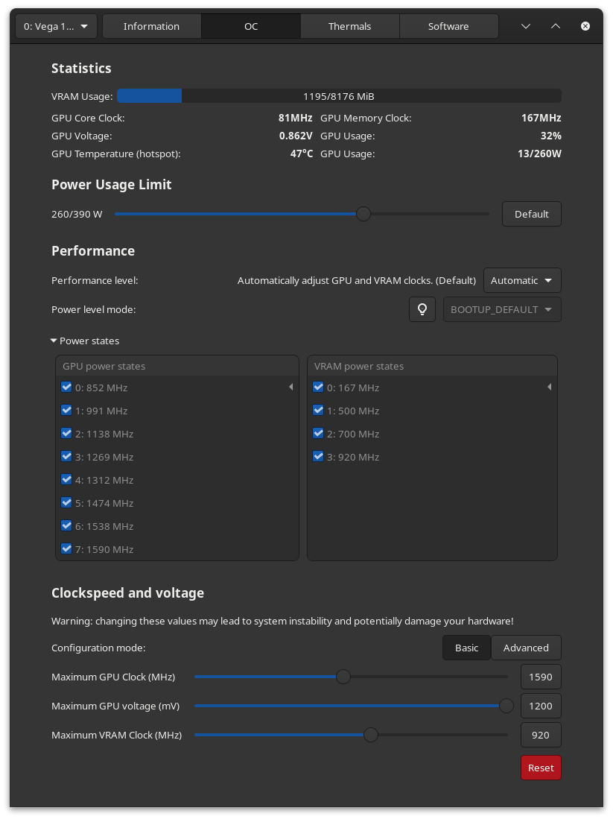Open the Information tab
613x819 pixels.
click(x=151, y=26)
